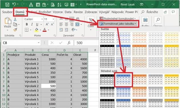
Task: Click the select all corner triangle
Action: 5,50
